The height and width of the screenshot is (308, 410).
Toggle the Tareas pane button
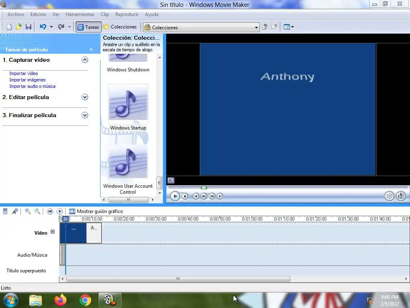click(88, 27)
